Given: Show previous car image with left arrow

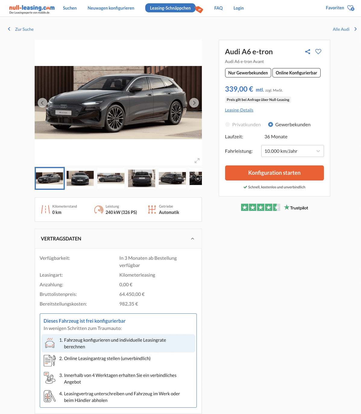Looking at the screenshot, I should pos(42,103).
